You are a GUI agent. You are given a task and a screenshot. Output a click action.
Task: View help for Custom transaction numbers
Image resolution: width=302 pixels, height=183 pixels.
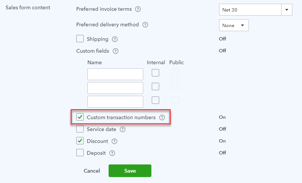coord(162,117)
